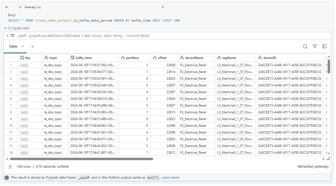Click deviceID cell in row 11
The height and width of the screenshot is (186, 336).
pos(290,132)
